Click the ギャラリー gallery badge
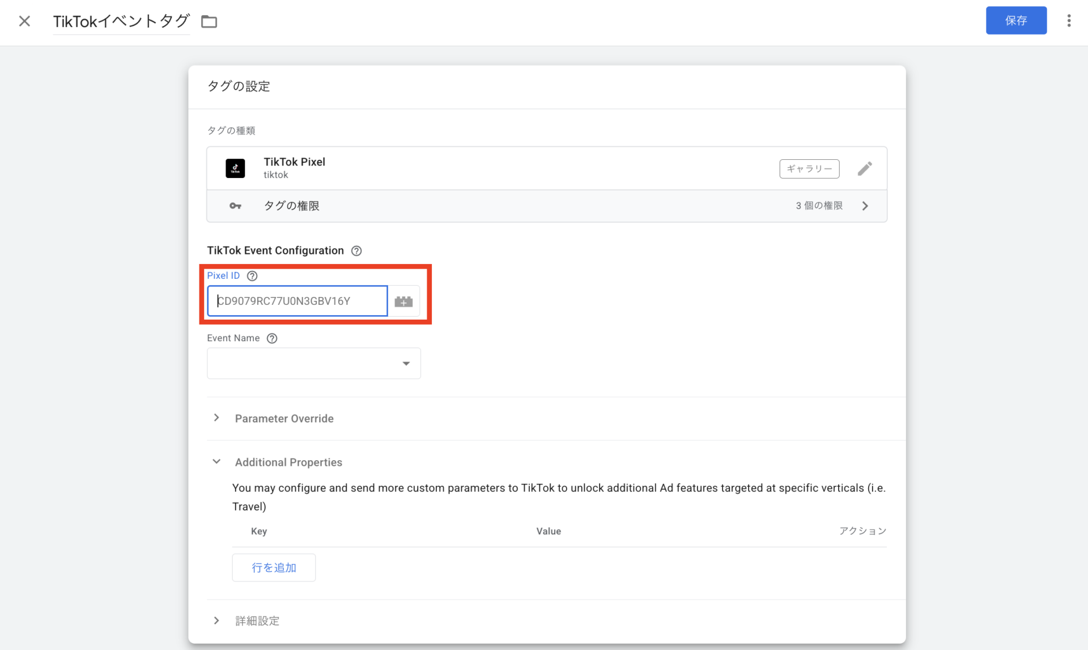 coord(809,168)
